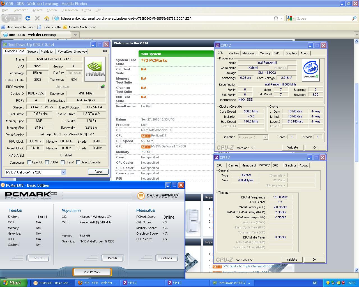Toggle the CUDA checkbox in GPU-Z
359x287 pixels.
click(x=47, y=162)
